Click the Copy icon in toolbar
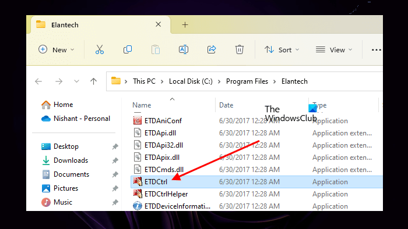The image size is (408, 229). coord(128,49)
